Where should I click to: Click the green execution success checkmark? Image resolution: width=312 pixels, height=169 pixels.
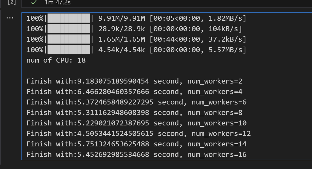click(x=34, y=2)
